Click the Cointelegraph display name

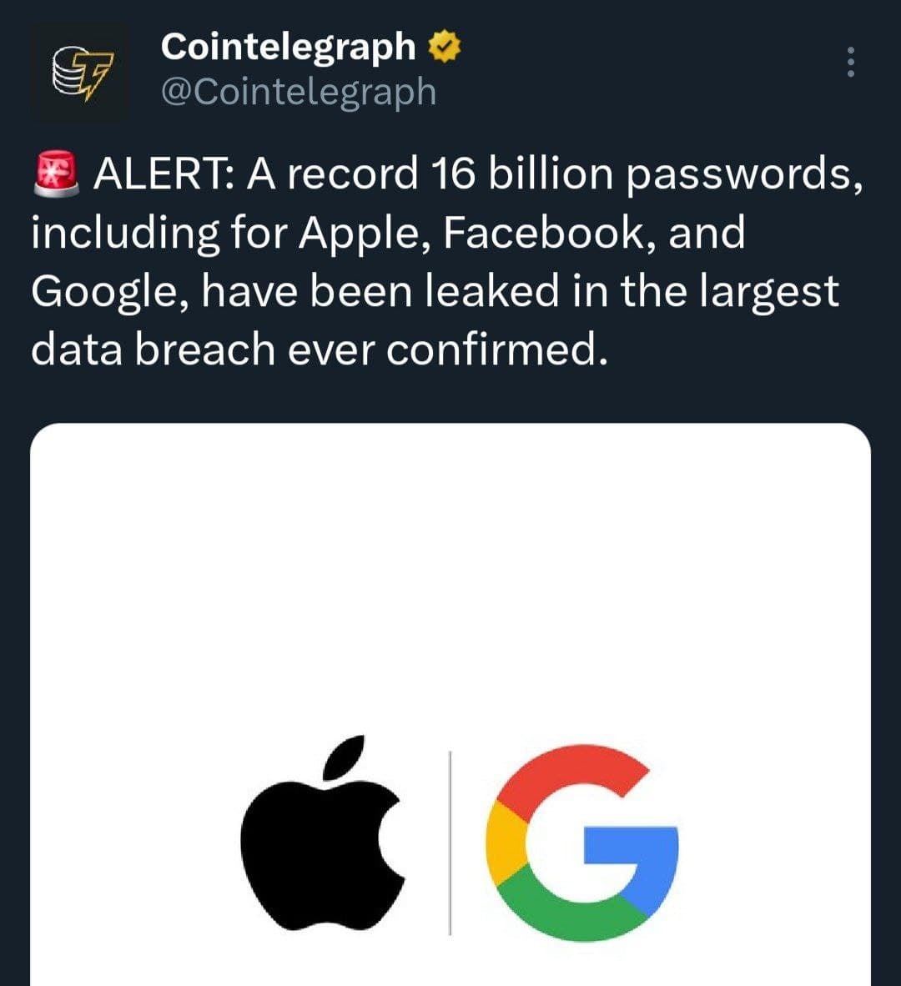coord(288,46)
